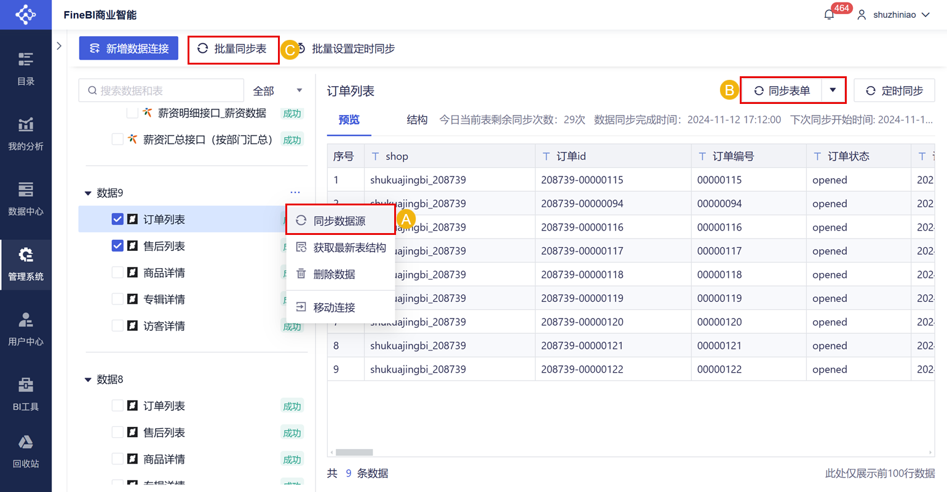947x492 pixels.
Task: Click the type icon in shop column header
Action: [376, 157]
